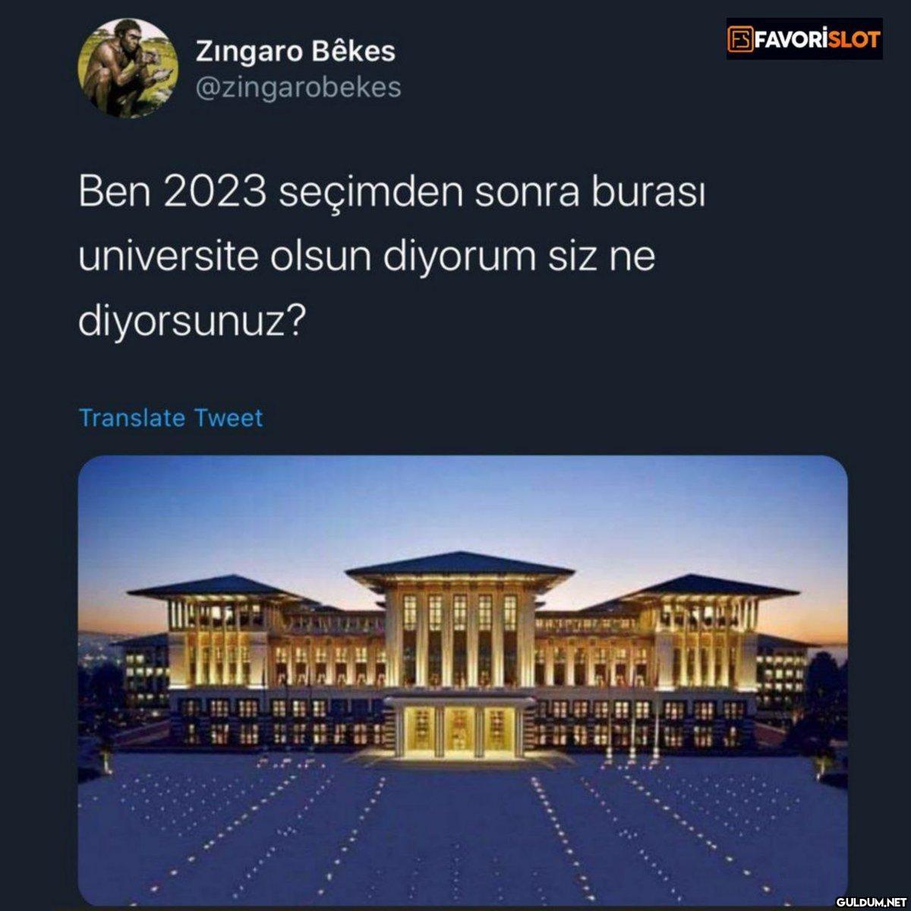The image size is (911, 911).
Task: Open the FavoriSlot banner logo
Action: (804, 39)
